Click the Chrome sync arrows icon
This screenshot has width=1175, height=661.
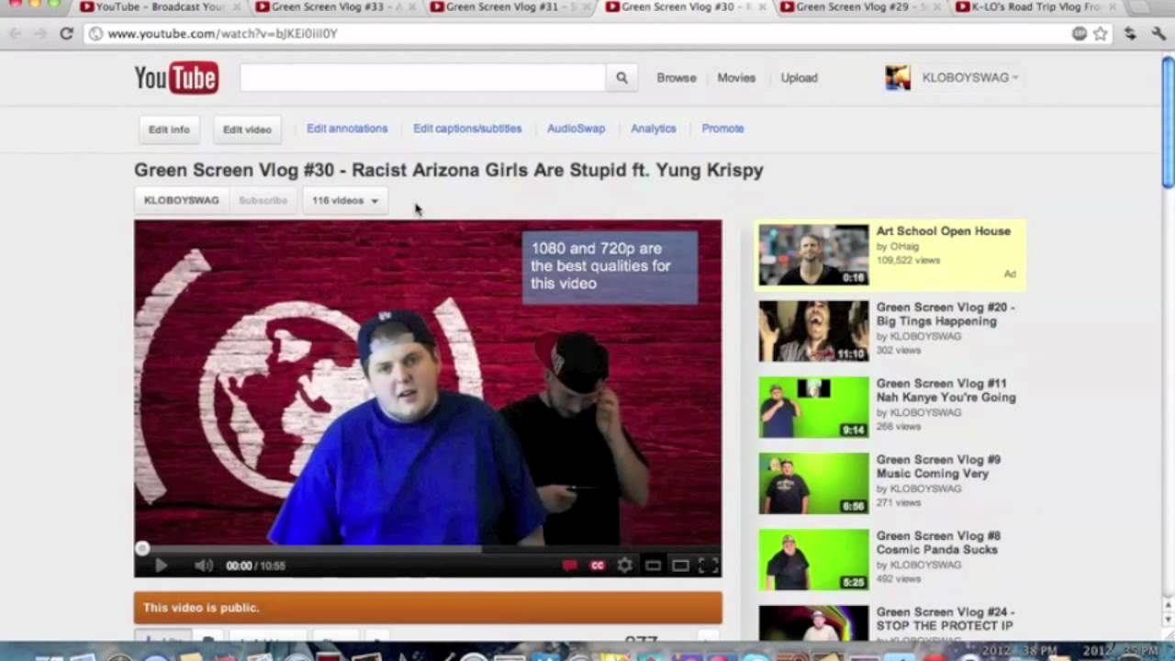click(1130, 33)
